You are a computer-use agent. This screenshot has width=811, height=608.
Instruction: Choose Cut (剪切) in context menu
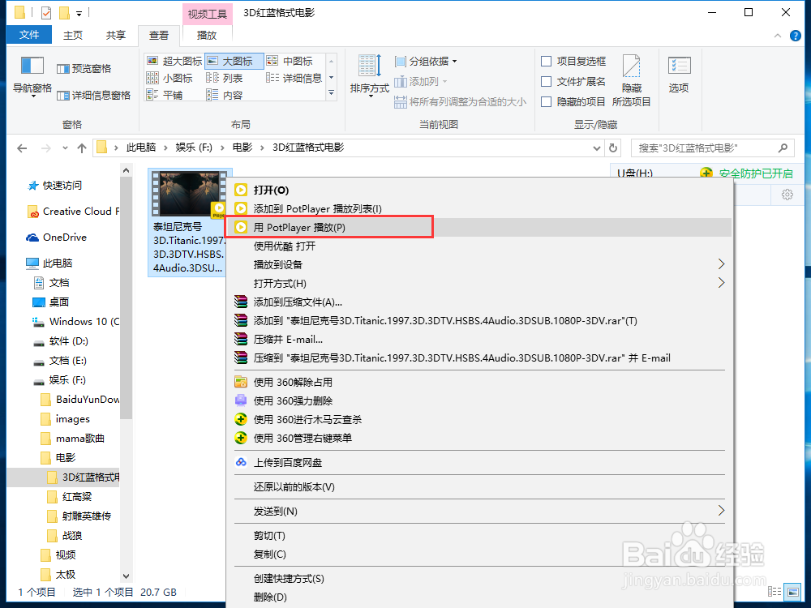pos(479,535)
